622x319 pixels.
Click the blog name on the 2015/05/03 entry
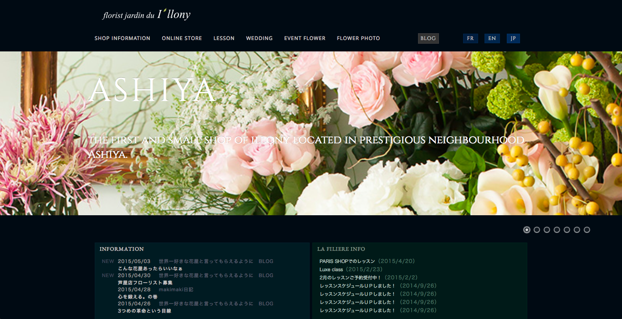[206, 261]
